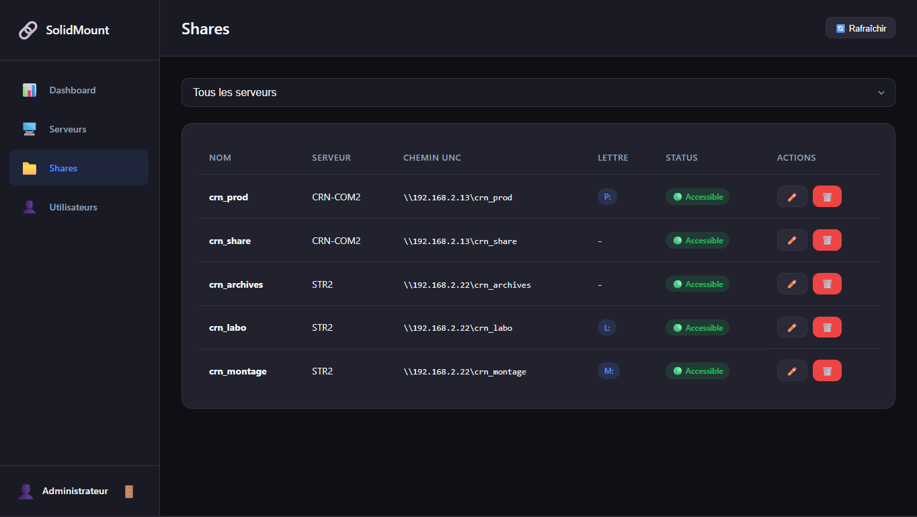The height and width of the screenshot is (517, 917).
Task: Go to the Serveurs section
Action: pyautogui.click(x=67, y=129)
